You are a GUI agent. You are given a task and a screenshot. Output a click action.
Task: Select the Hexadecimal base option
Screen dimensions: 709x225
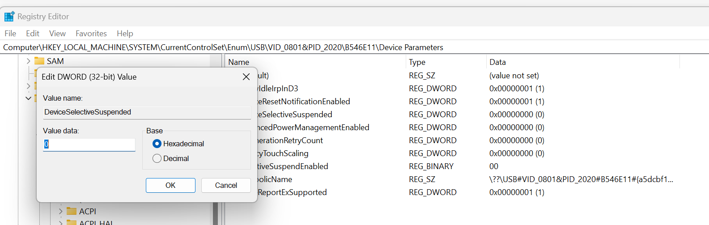pyautogui.click(x=157, y=144)
